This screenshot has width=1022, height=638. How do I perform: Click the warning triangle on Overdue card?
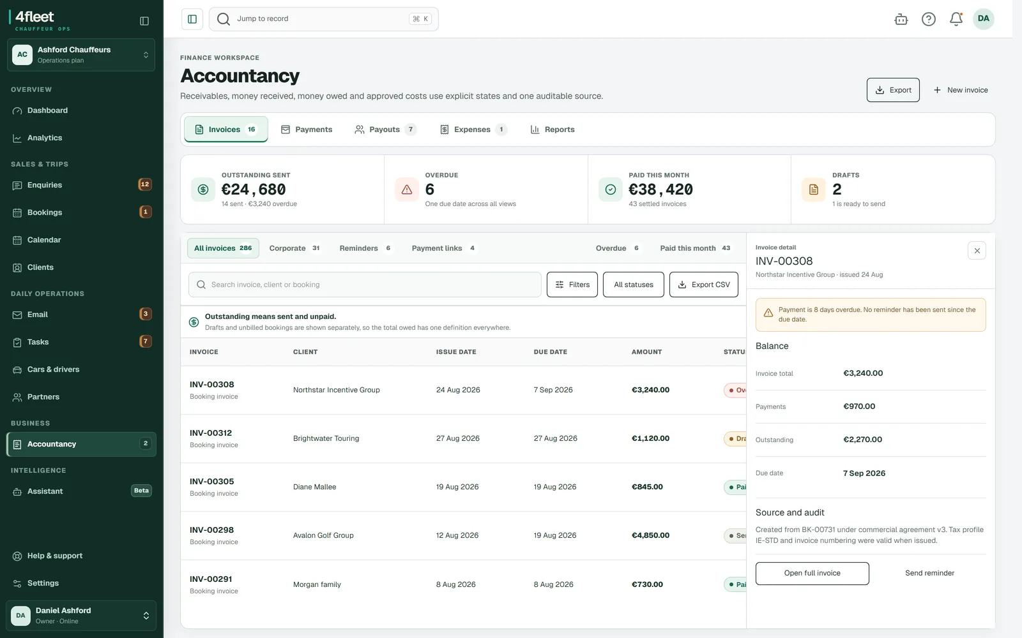[407, 189]
